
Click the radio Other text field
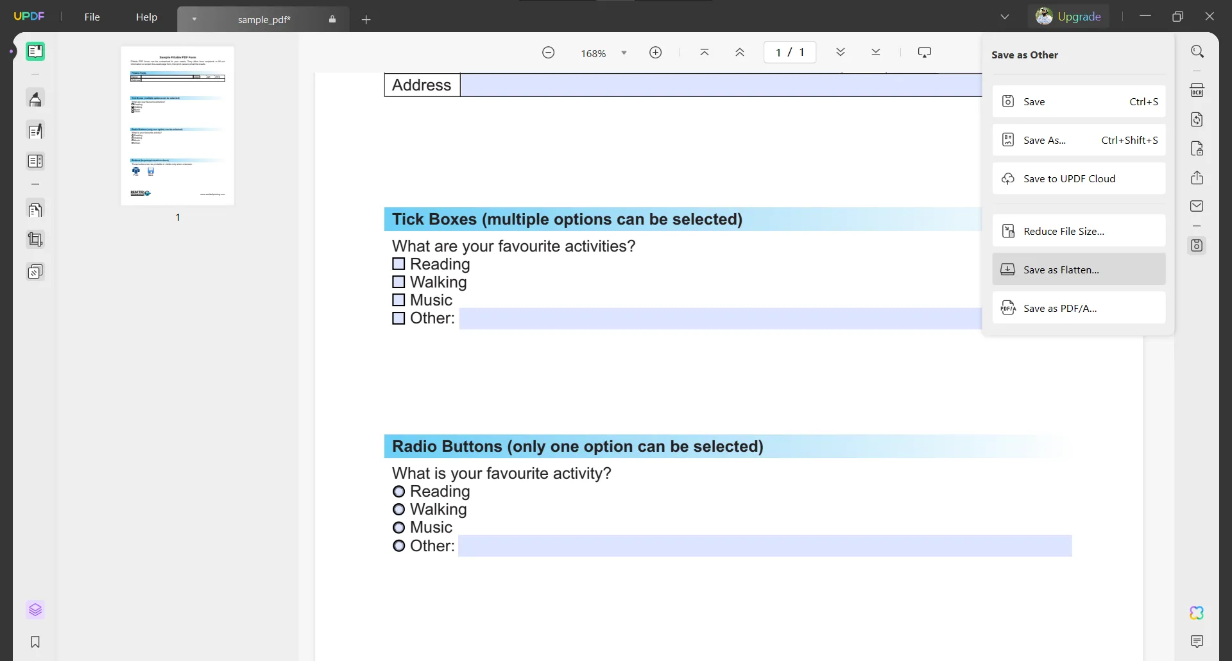(765, 546)
